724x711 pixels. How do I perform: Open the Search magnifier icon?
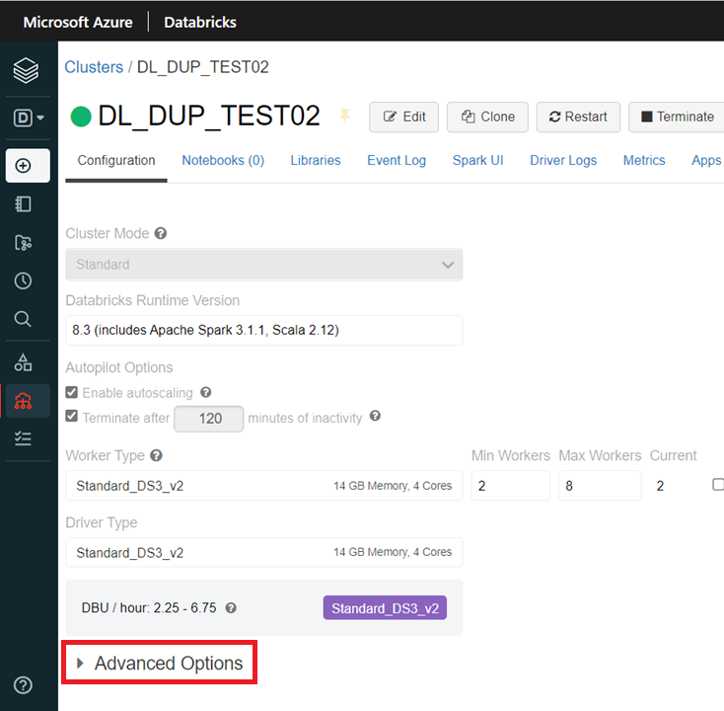tap(23, 319)
